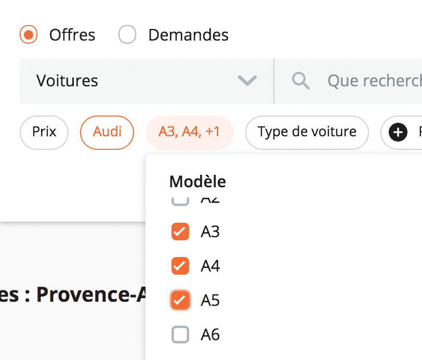
Task: Click the chevron next to Voitures
Action: pyautogui.click(x=248, y=81)
